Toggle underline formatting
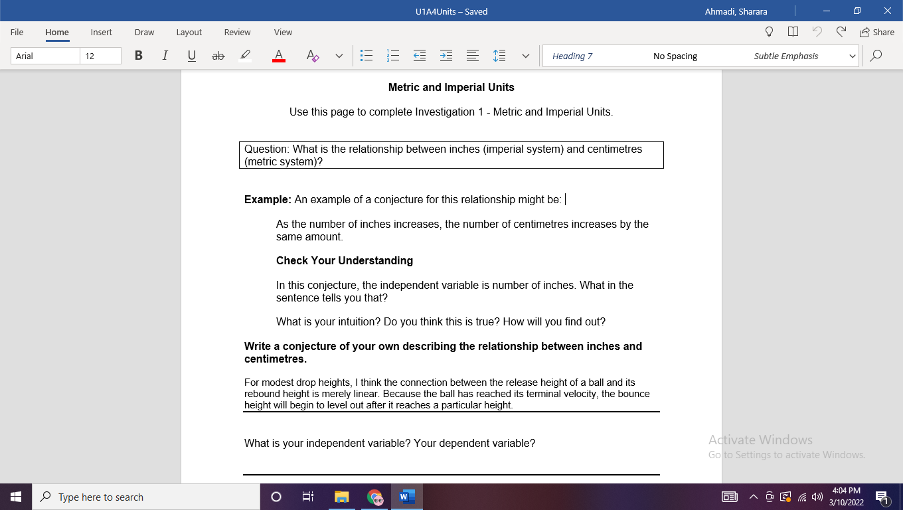This screenshot has height=510, width=903. (192, 56)
